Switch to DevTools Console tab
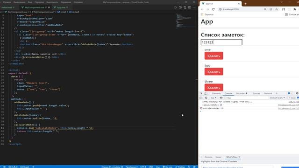Image resolution: width=299 pixels, height=168 pixels. (x=228, y=93)
